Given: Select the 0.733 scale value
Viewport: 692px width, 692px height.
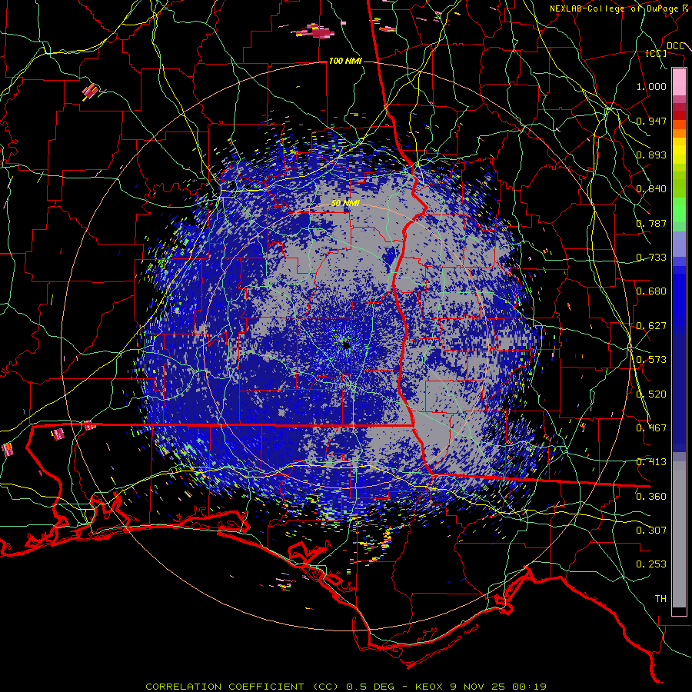Looking at the screenshot, I should [x=651, y=258].
